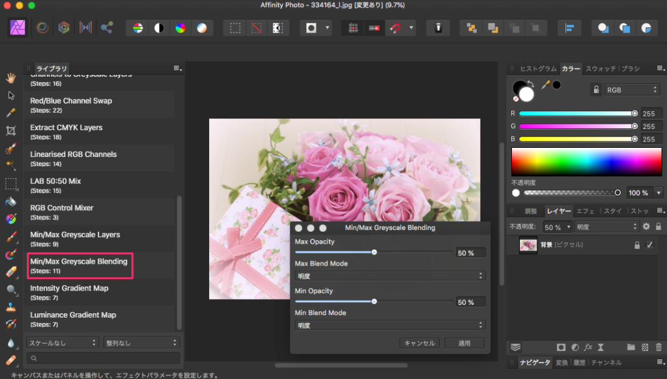Open the Max Blend Mode dropdown
Viewport: 667px width, 379px height.
click(390, 275)
